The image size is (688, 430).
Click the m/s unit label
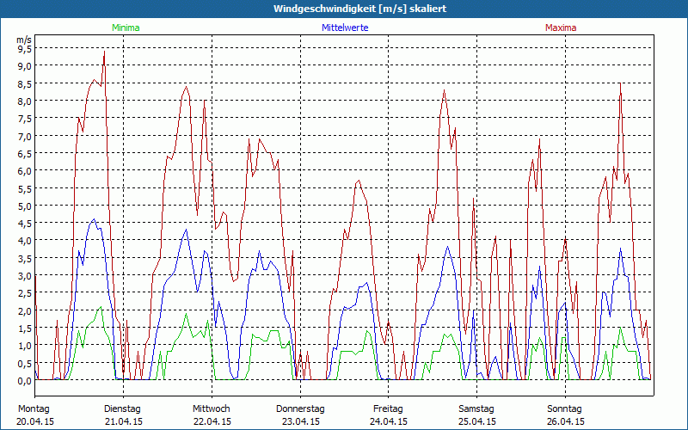point(24,40)
